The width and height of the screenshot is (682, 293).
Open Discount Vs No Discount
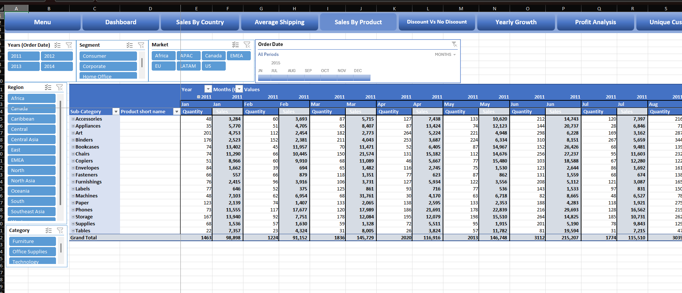(x=437, y=22)
